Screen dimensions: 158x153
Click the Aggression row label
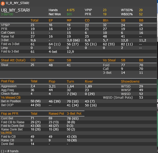(9, 86)
